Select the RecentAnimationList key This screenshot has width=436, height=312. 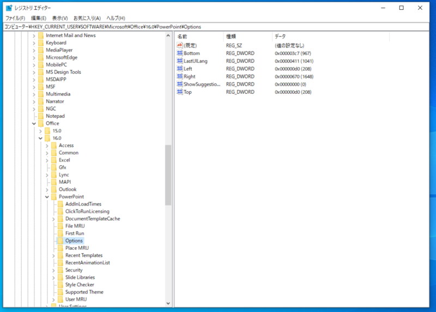tap(88, 263)
